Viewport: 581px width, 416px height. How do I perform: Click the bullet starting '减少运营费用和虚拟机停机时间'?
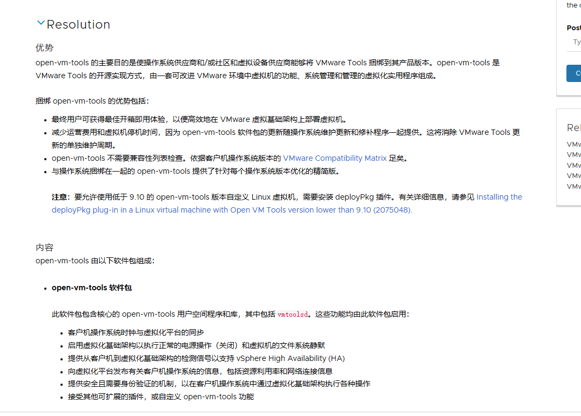click(286, 139)
